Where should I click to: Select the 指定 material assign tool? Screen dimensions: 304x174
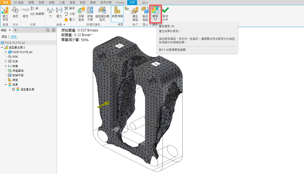15,12
